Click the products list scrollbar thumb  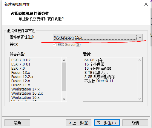64,77
